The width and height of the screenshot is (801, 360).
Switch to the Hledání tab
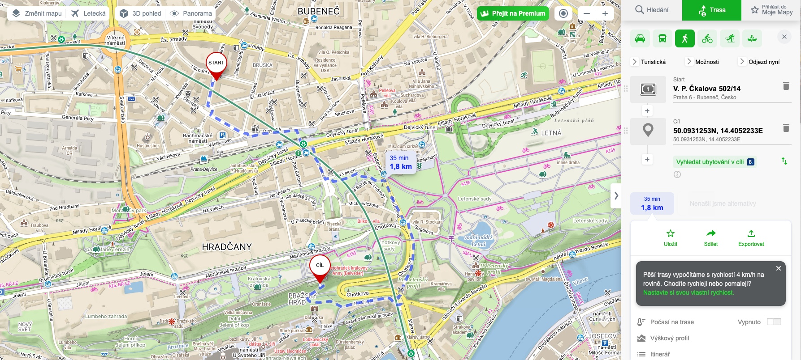[x=652, y=10]
